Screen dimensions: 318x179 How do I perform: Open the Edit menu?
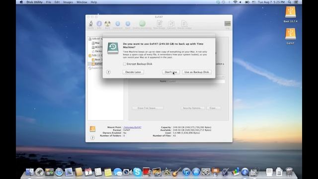click(x=57, y=2)
